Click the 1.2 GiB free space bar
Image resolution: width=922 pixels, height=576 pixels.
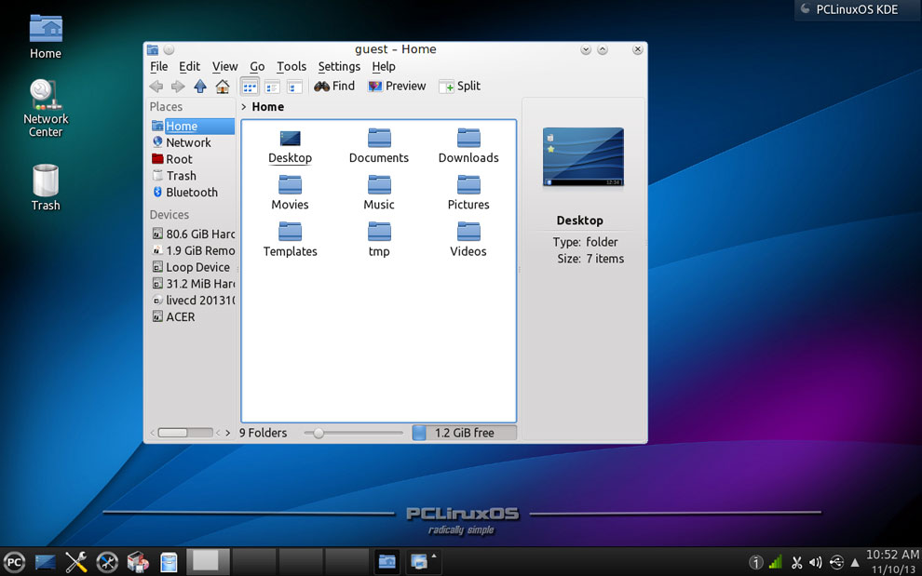[x=465, y=434]
